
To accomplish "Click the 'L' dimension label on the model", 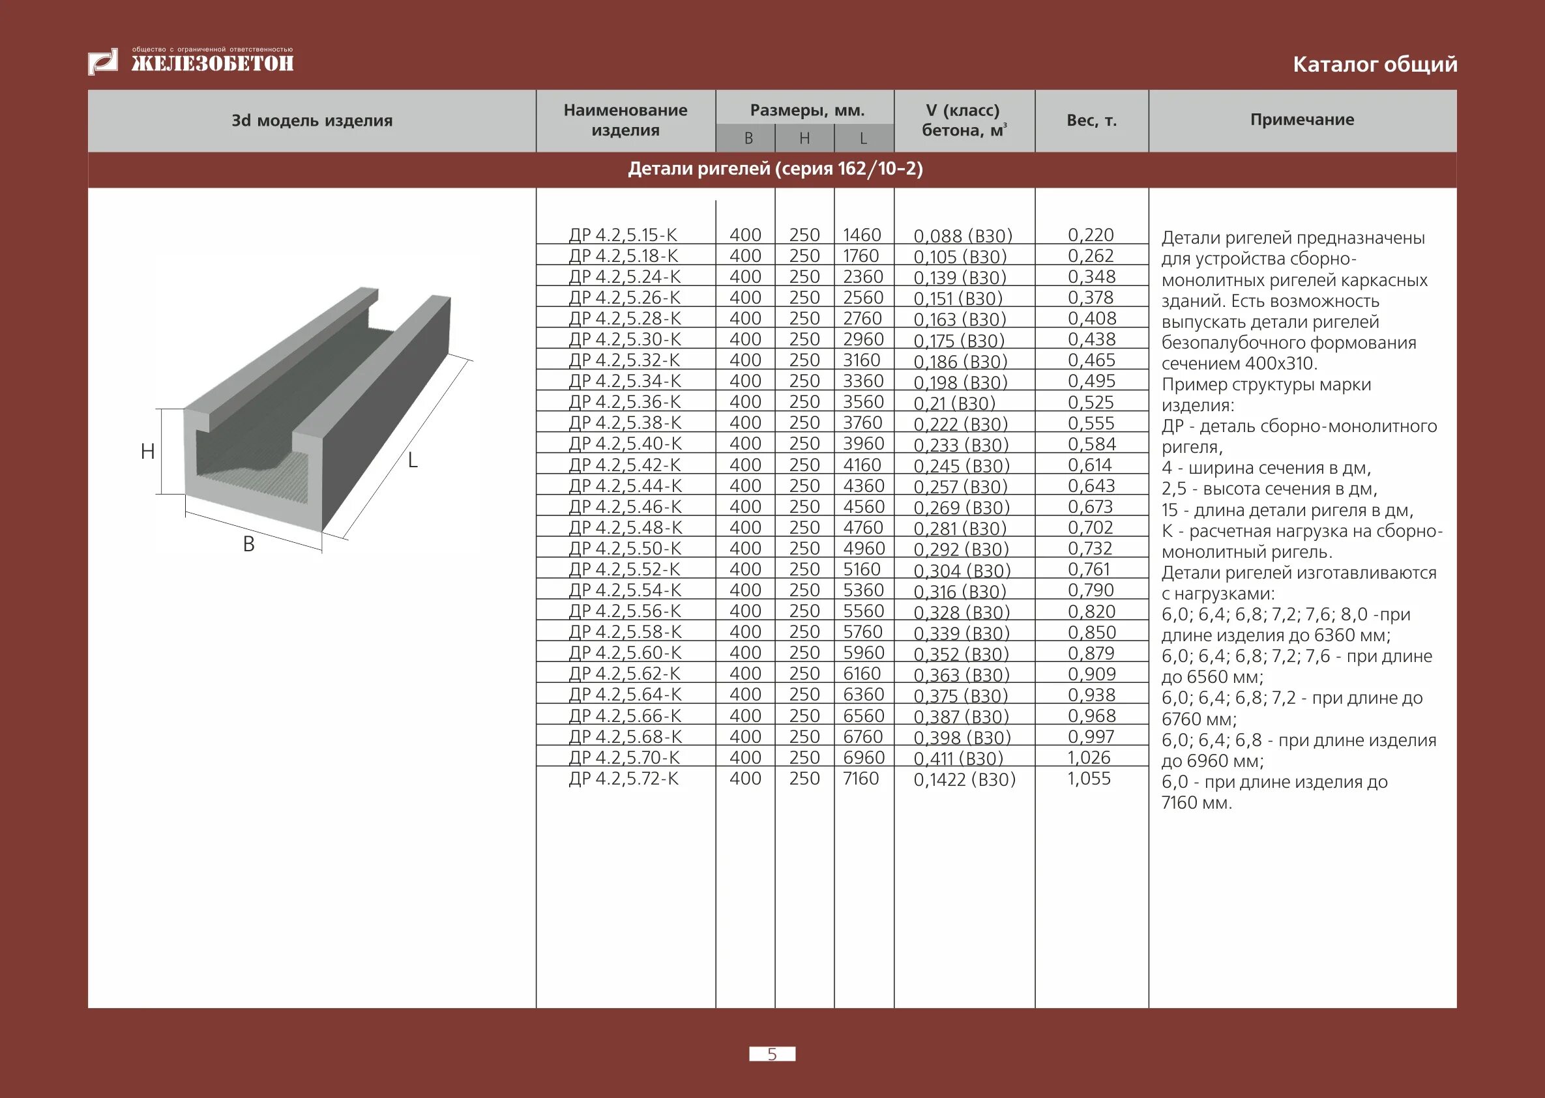I will pos(413,461).
